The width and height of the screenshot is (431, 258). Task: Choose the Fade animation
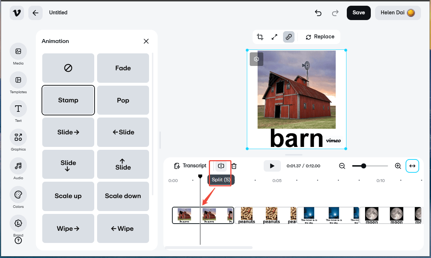tap(123, 68)
